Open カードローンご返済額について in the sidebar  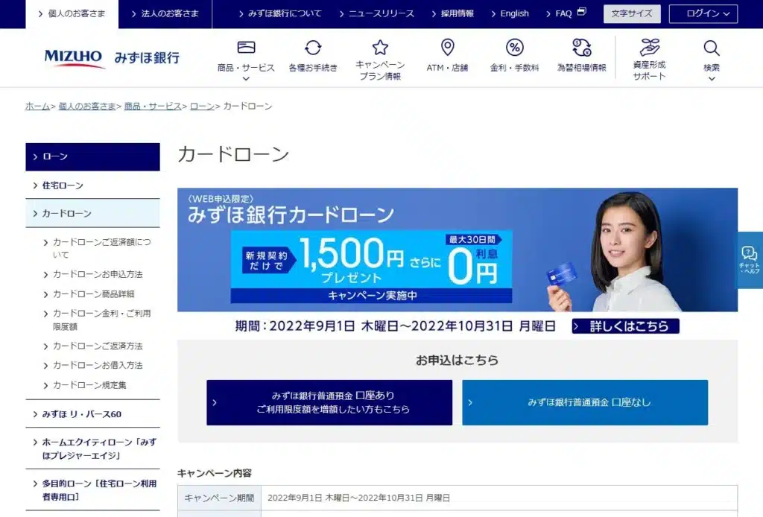98,248
